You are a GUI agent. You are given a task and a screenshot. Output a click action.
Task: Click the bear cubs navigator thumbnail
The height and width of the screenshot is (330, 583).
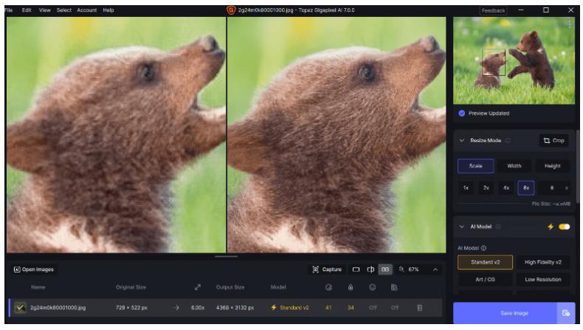pyautogui.click(x=514, y=60)
